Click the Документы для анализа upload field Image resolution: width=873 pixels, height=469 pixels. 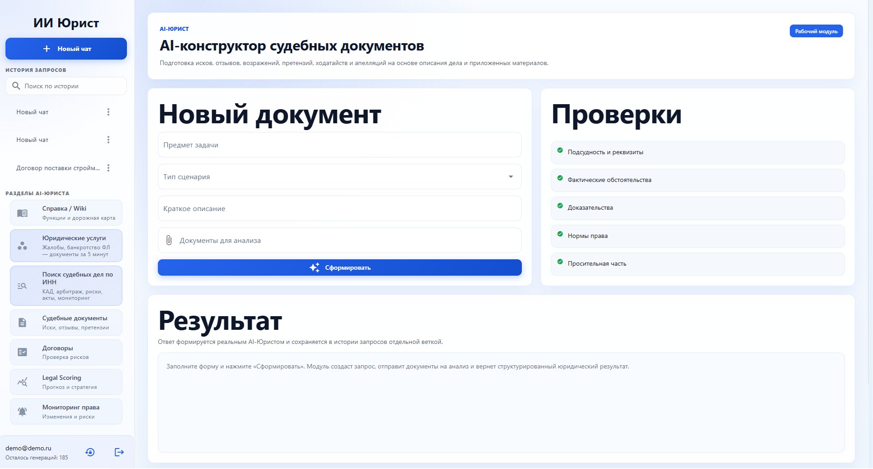point(339,240)
